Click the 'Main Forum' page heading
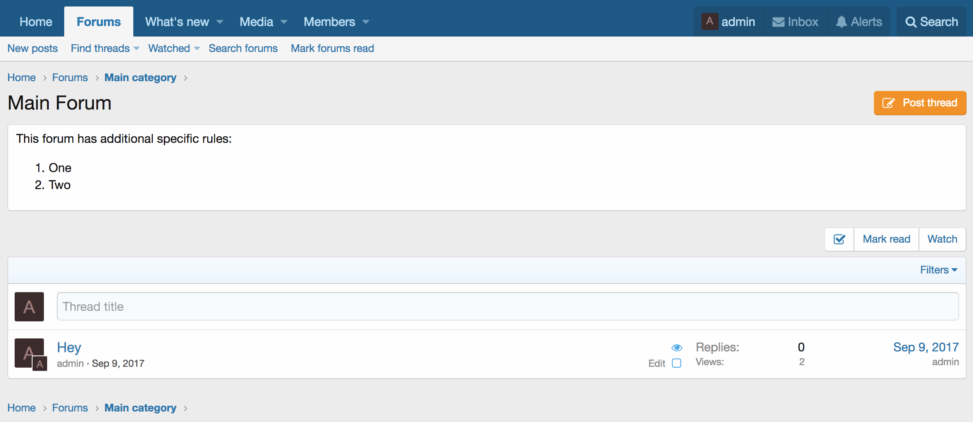The image size is (973, 422). click(59, 103)
